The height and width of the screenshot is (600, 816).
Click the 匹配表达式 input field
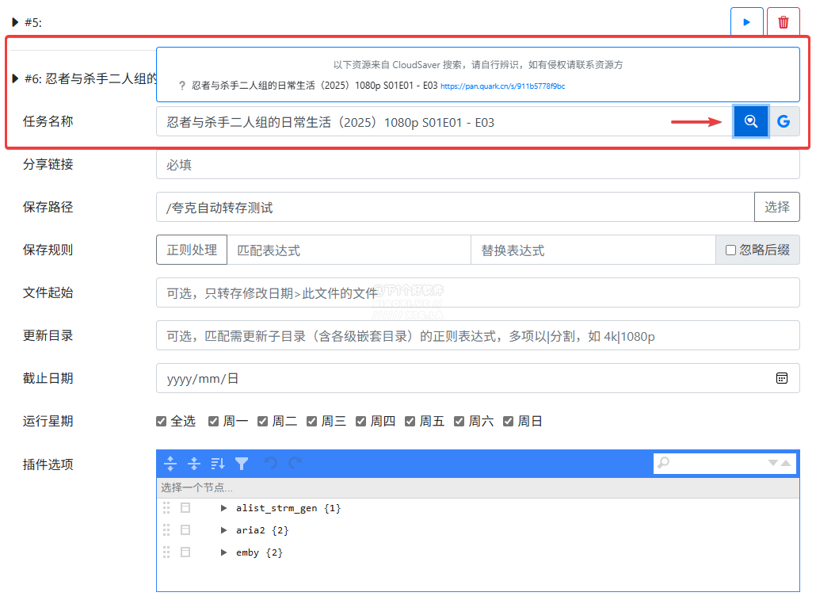[349, 250]
